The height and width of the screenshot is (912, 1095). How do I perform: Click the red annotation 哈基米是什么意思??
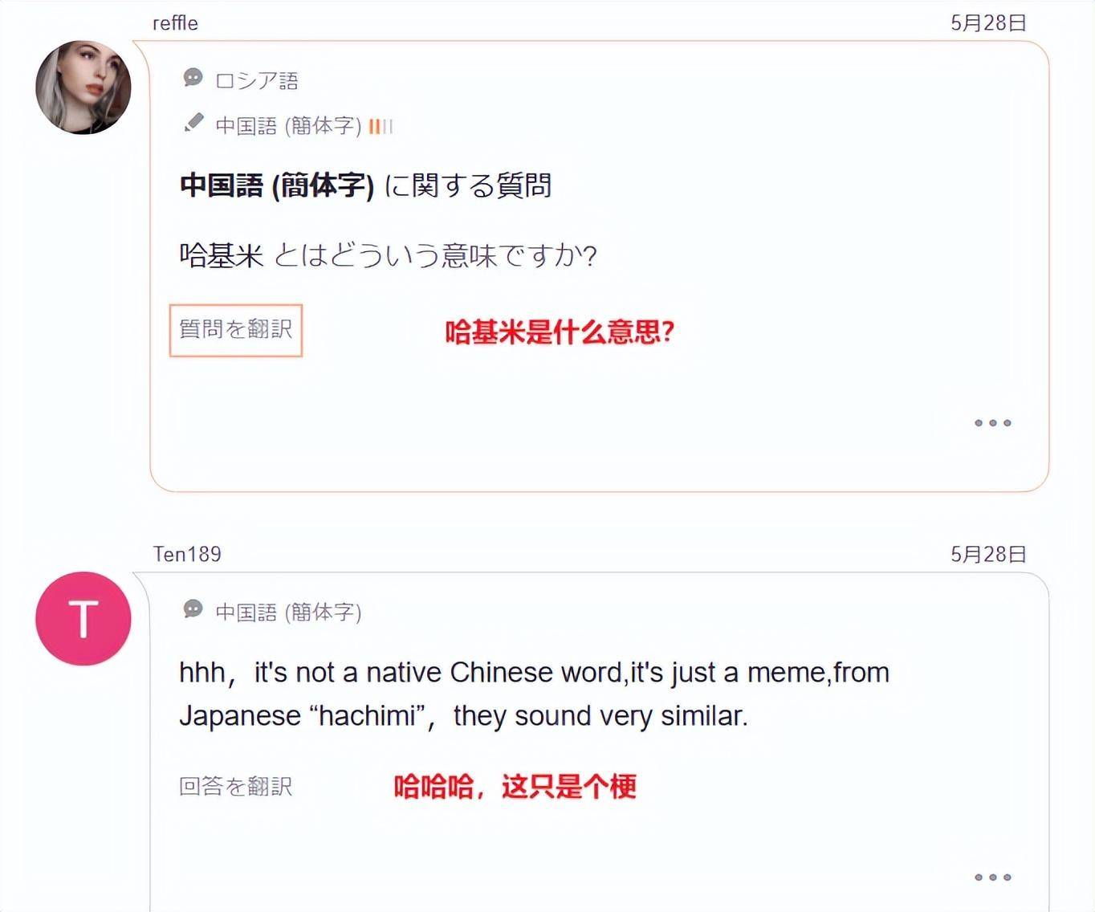pyautogui.click(x=560, y=332)
